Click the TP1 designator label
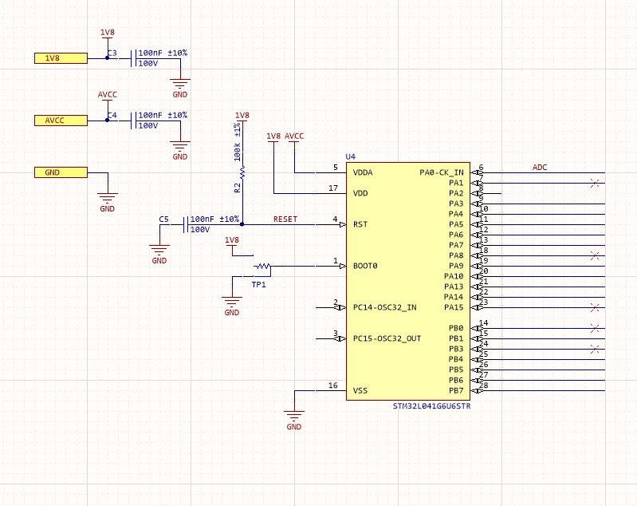637x506 pixels. [x=259, y=284]
